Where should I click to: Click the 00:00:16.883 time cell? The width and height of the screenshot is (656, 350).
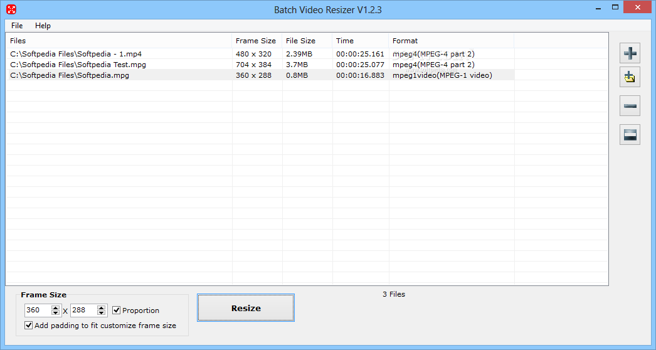pyautogui.click(x=360, y=75)
